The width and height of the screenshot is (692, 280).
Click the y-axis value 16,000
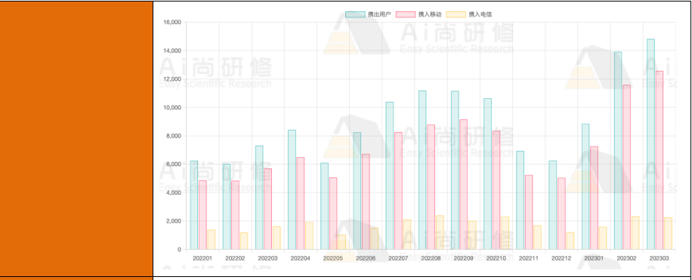(172, 23)
